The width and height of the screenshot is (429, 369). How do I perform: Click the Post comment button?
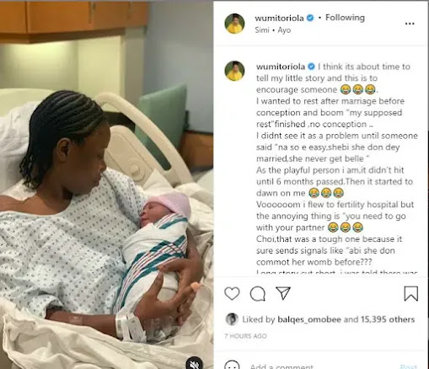pyautogui.click(x=409, y=366)
